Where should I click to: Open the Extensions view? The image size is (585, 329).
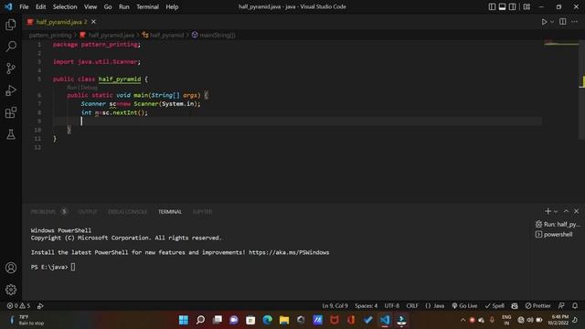pos(11,112)
